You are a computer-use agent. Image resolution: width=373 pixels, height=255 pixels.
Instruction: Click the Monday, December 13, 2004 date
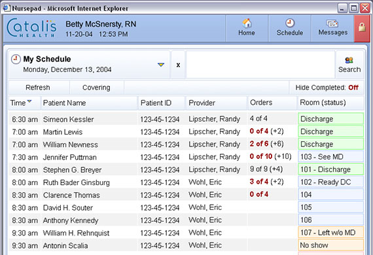[x=67, y=69]
